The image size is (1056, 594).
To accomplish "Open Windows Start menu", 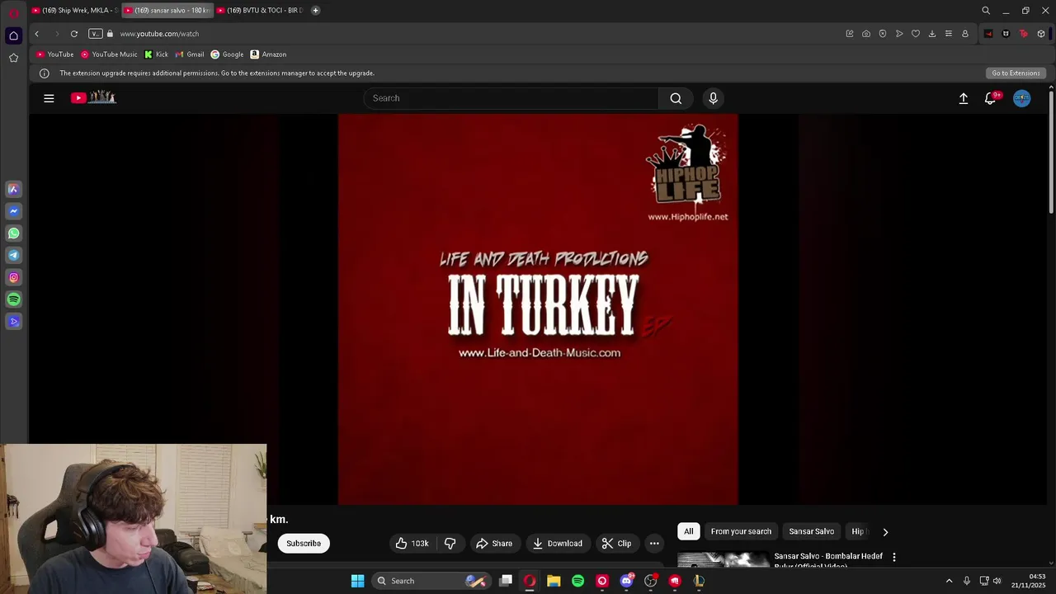I will click(357, 581).
